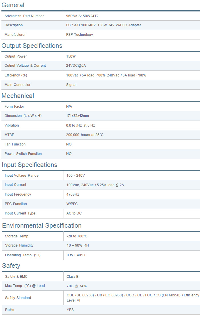Screen dimensions: 200x315
Task: Click the RoHs YES value
Action: tap(70, 310)
